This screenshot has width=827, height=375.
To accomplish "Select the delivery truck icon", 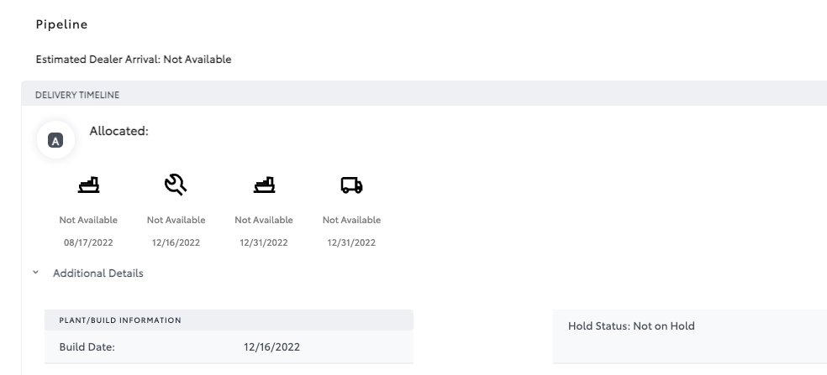I will [x=351, y=185].
